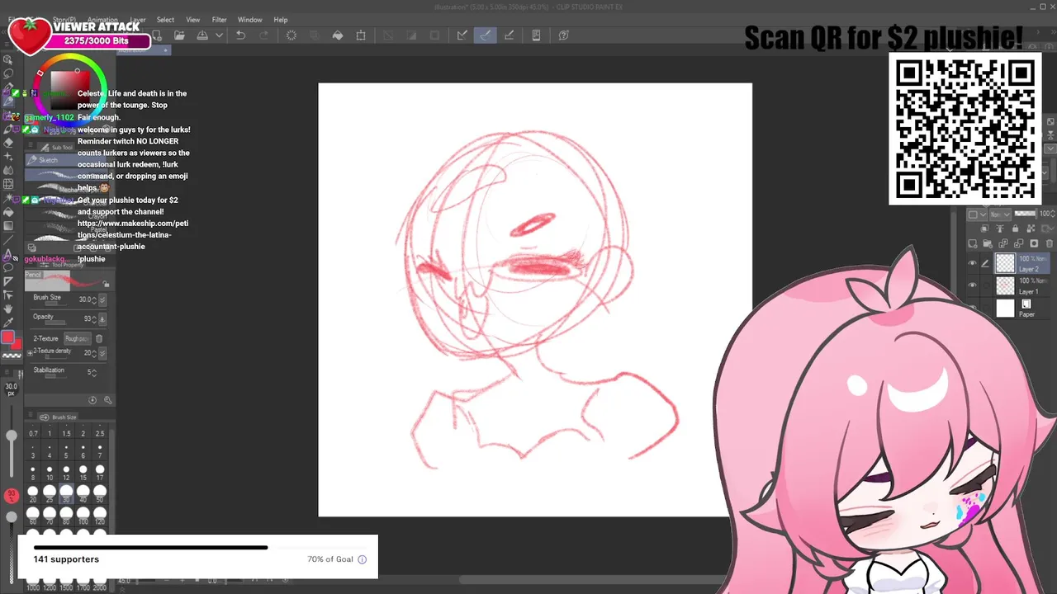Viewport: 1057px width, 594px height.
Task: Select the Hand move tool
Action: tap(8, 309)
